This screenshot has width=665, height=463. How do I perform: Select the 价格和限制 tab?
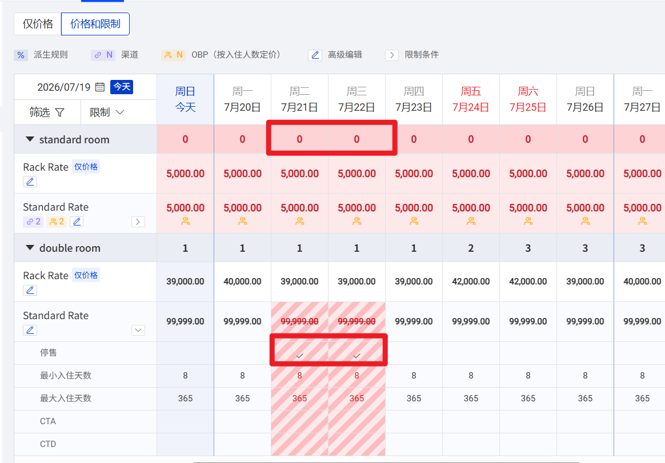click(x=95, y=24)
